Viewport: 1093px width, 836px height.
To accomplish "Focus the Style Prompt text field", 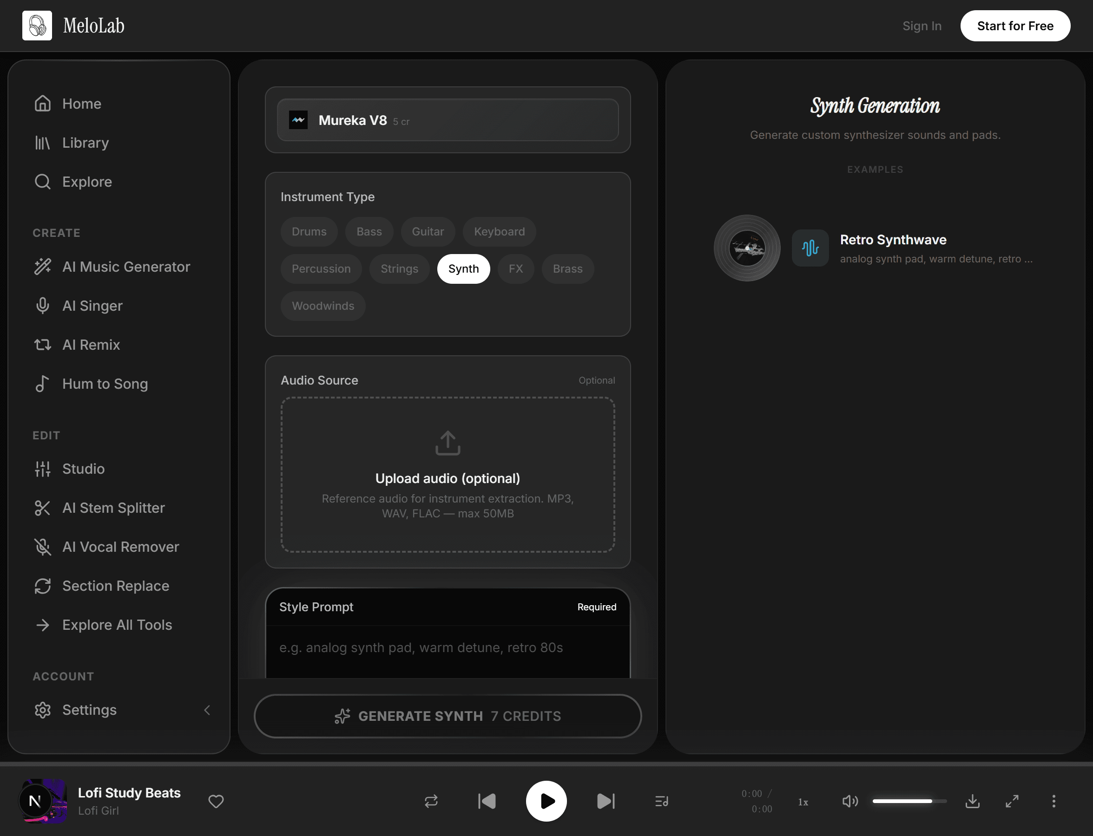I will tap(448, 651).
